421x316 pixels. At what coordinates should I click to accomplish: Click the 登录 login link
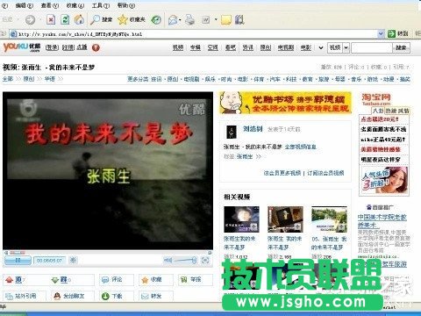tap(52, 47)
